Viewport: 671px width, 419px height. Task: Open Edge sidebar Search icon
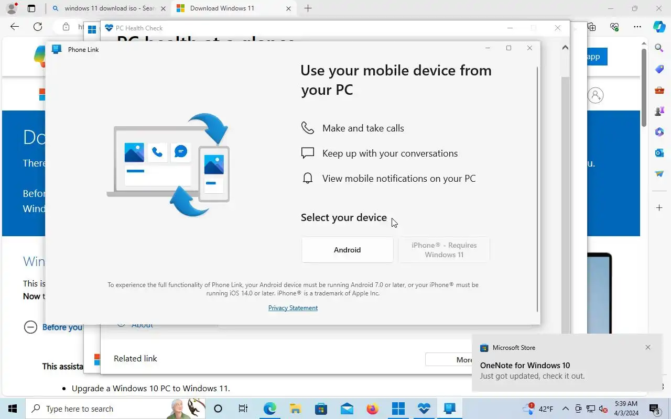click(659, 48)
